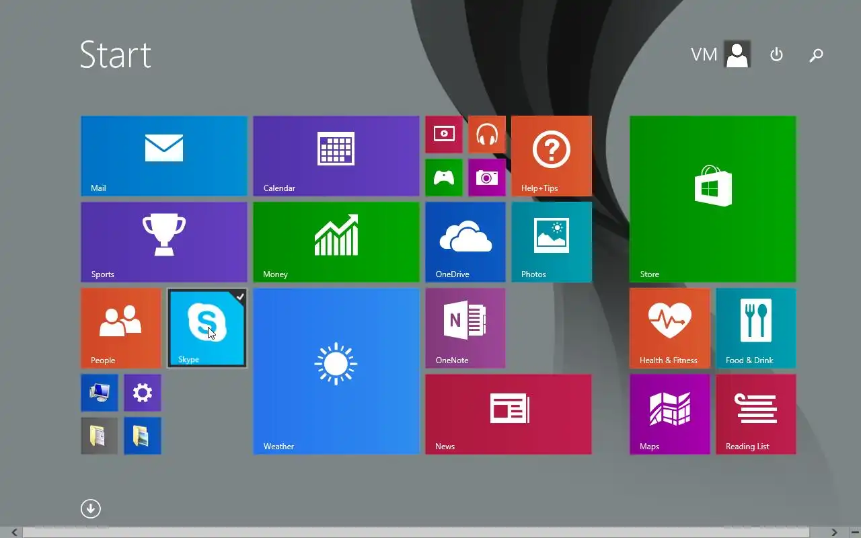The image size is (861, 538).
Task: Open the Health & Fitness tile
Action: 670,328
